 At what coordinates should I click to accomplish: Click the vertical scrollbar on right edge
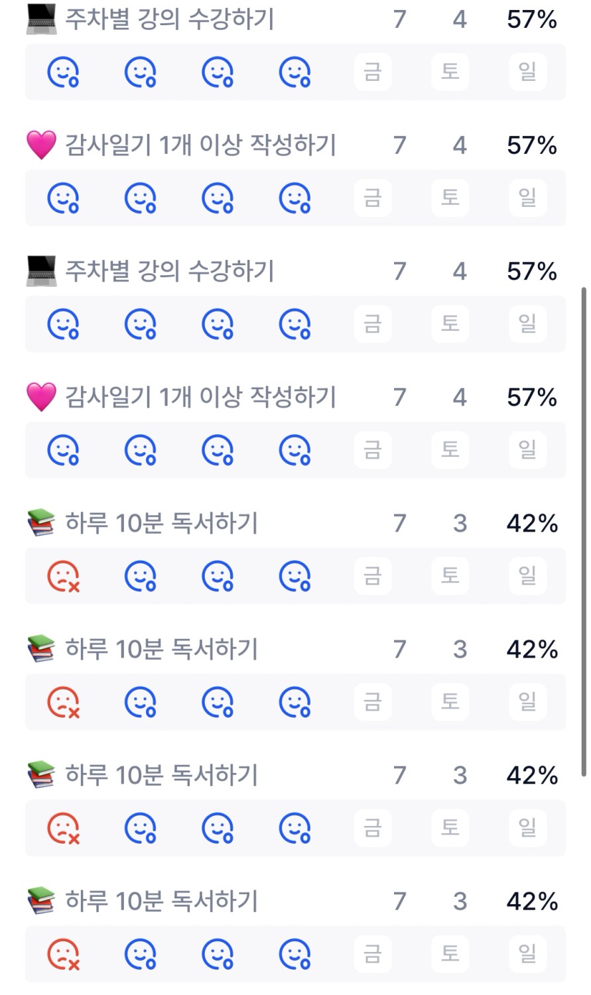click(x=584, y=530)
